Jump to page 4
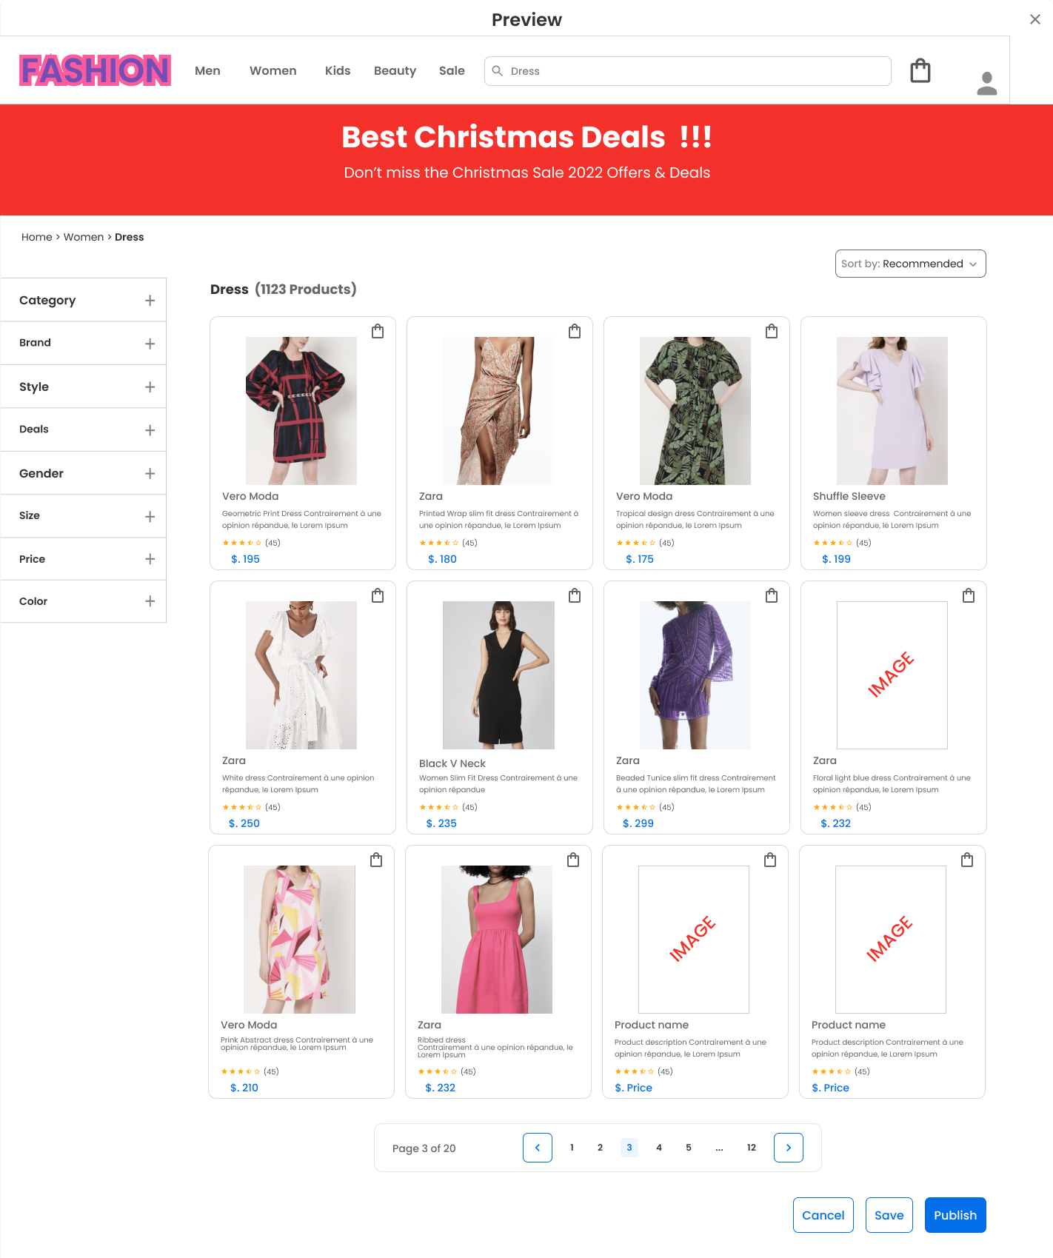The image size is (1053, 1258). tap(659, 1148)
